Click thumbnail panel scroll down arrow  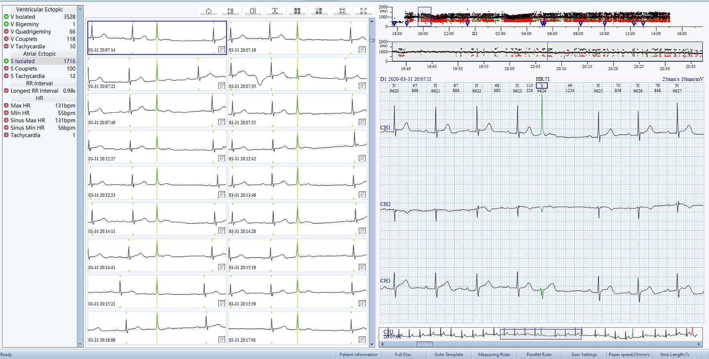click(x=372, y=344)
